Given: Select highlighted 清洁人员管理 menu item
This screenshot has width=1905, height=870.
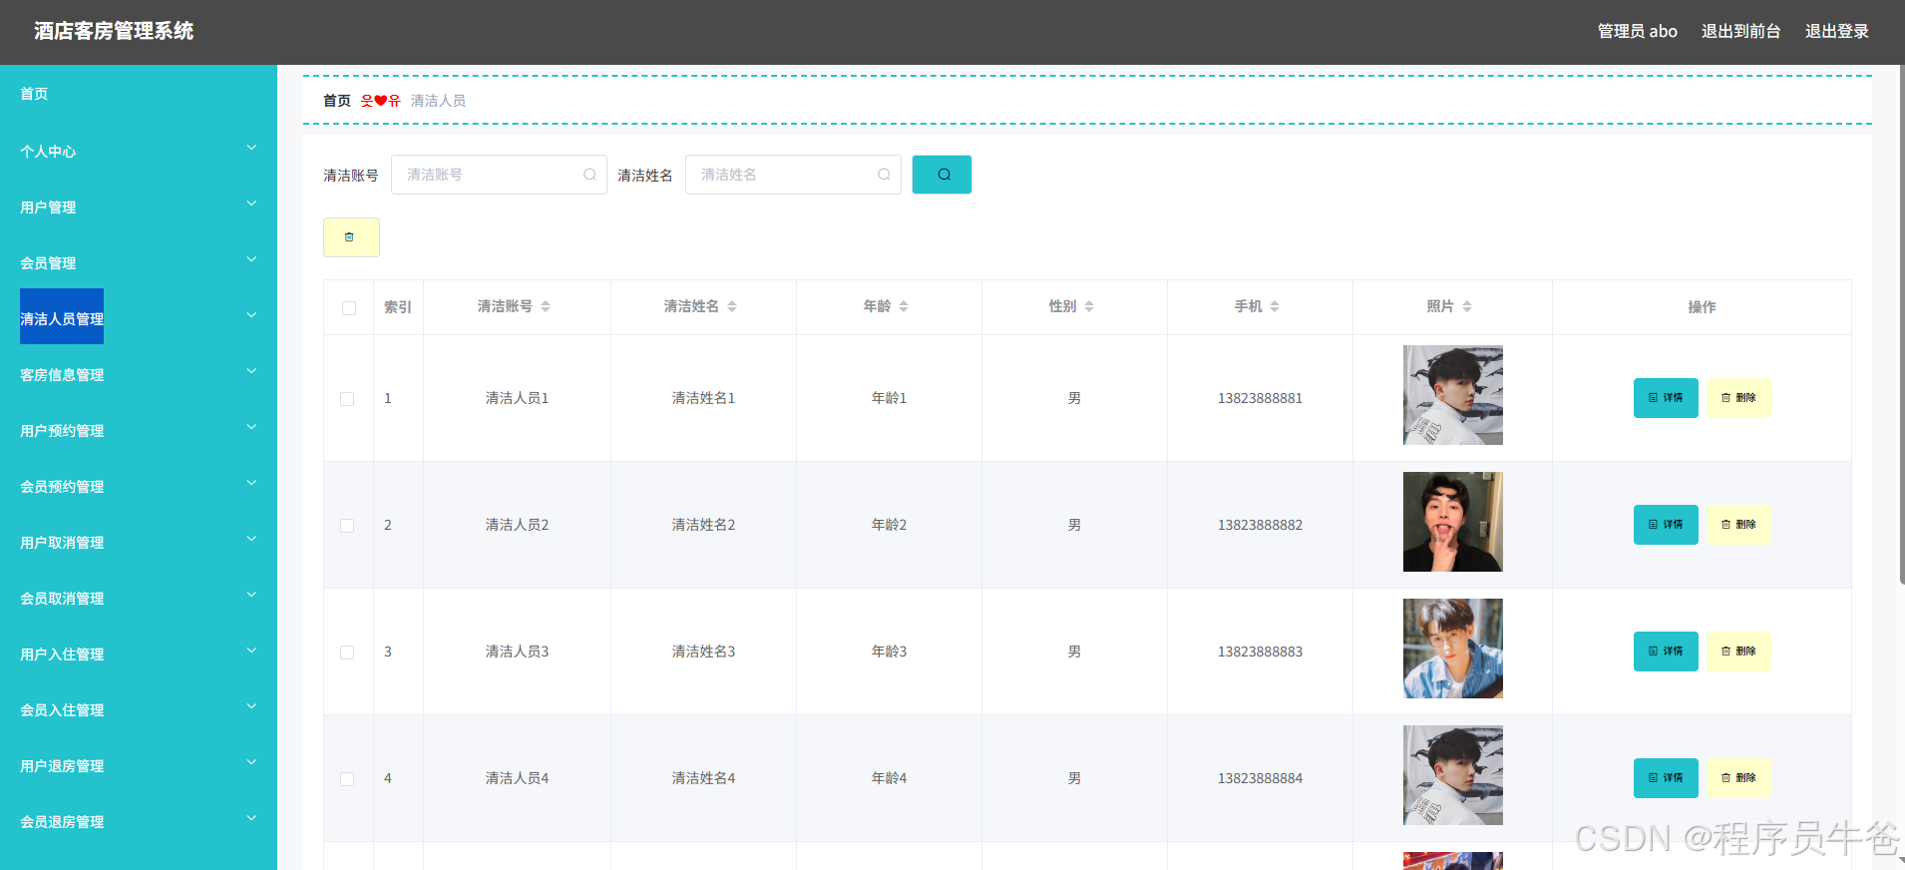Looking at the screenshot, I should point(62,317).
